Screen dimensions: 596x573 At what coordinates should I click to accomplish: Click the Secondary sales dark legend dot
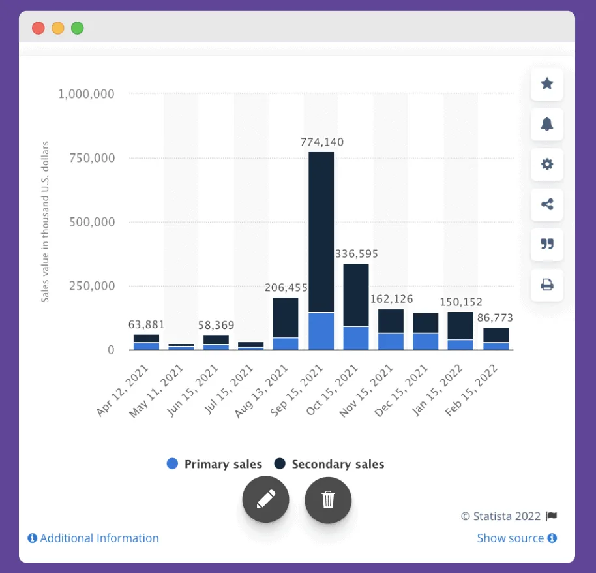[280, 464]
